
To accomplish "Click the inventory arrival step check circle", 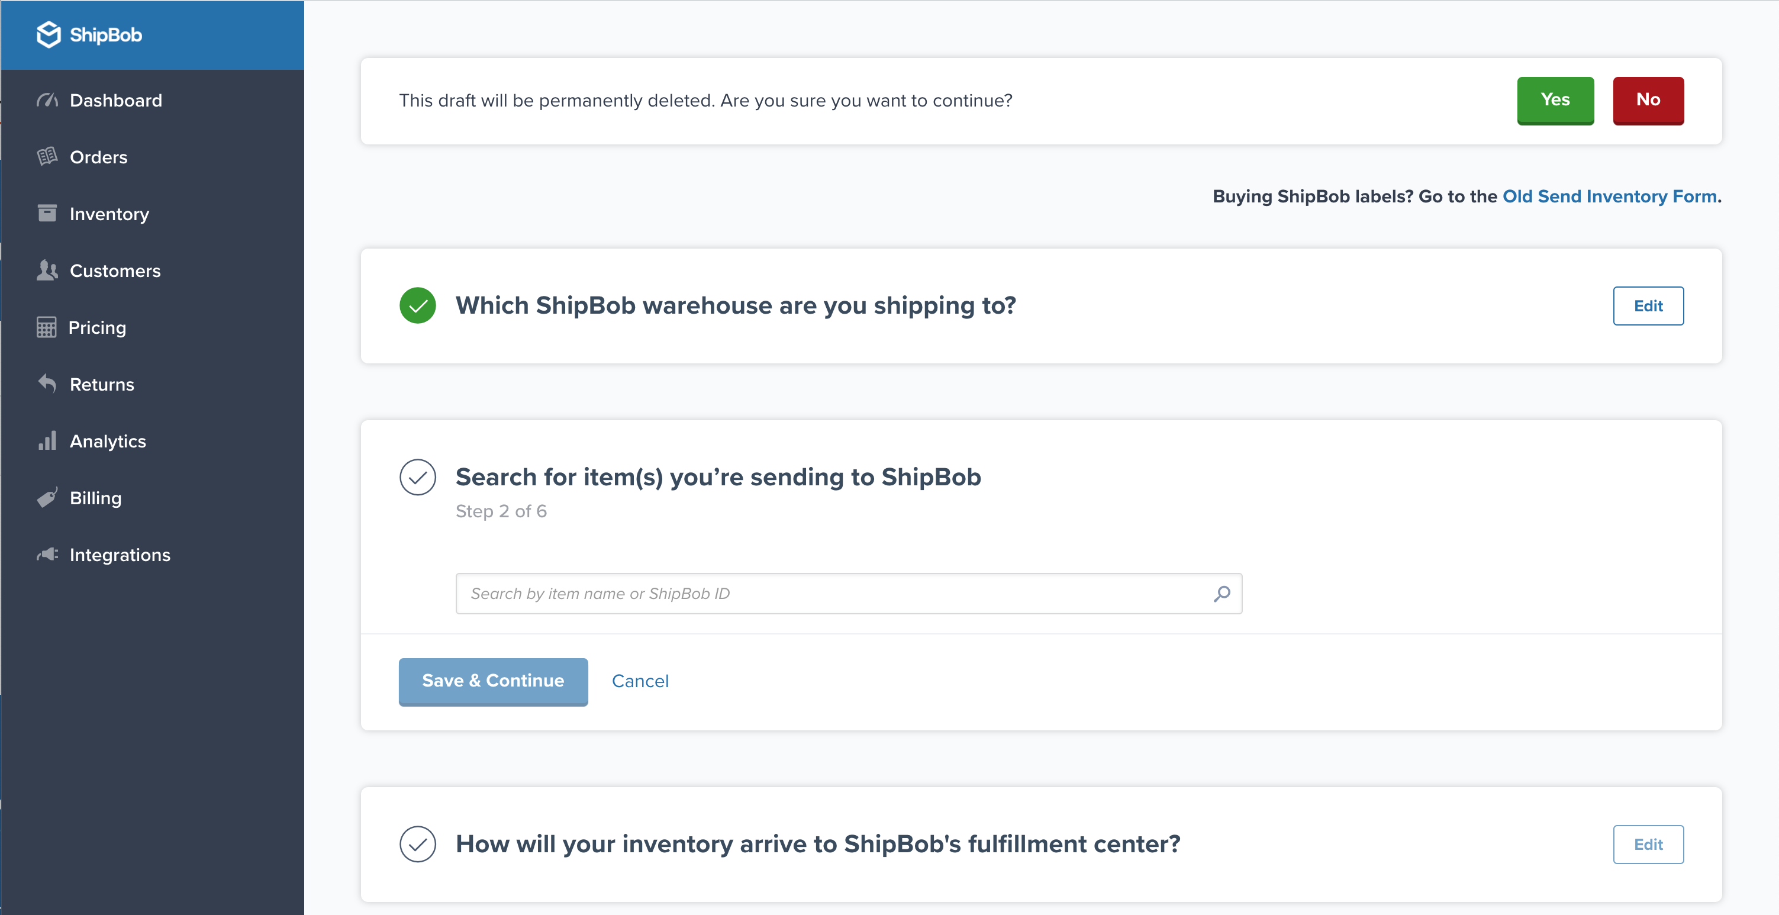I will [418, 843].
